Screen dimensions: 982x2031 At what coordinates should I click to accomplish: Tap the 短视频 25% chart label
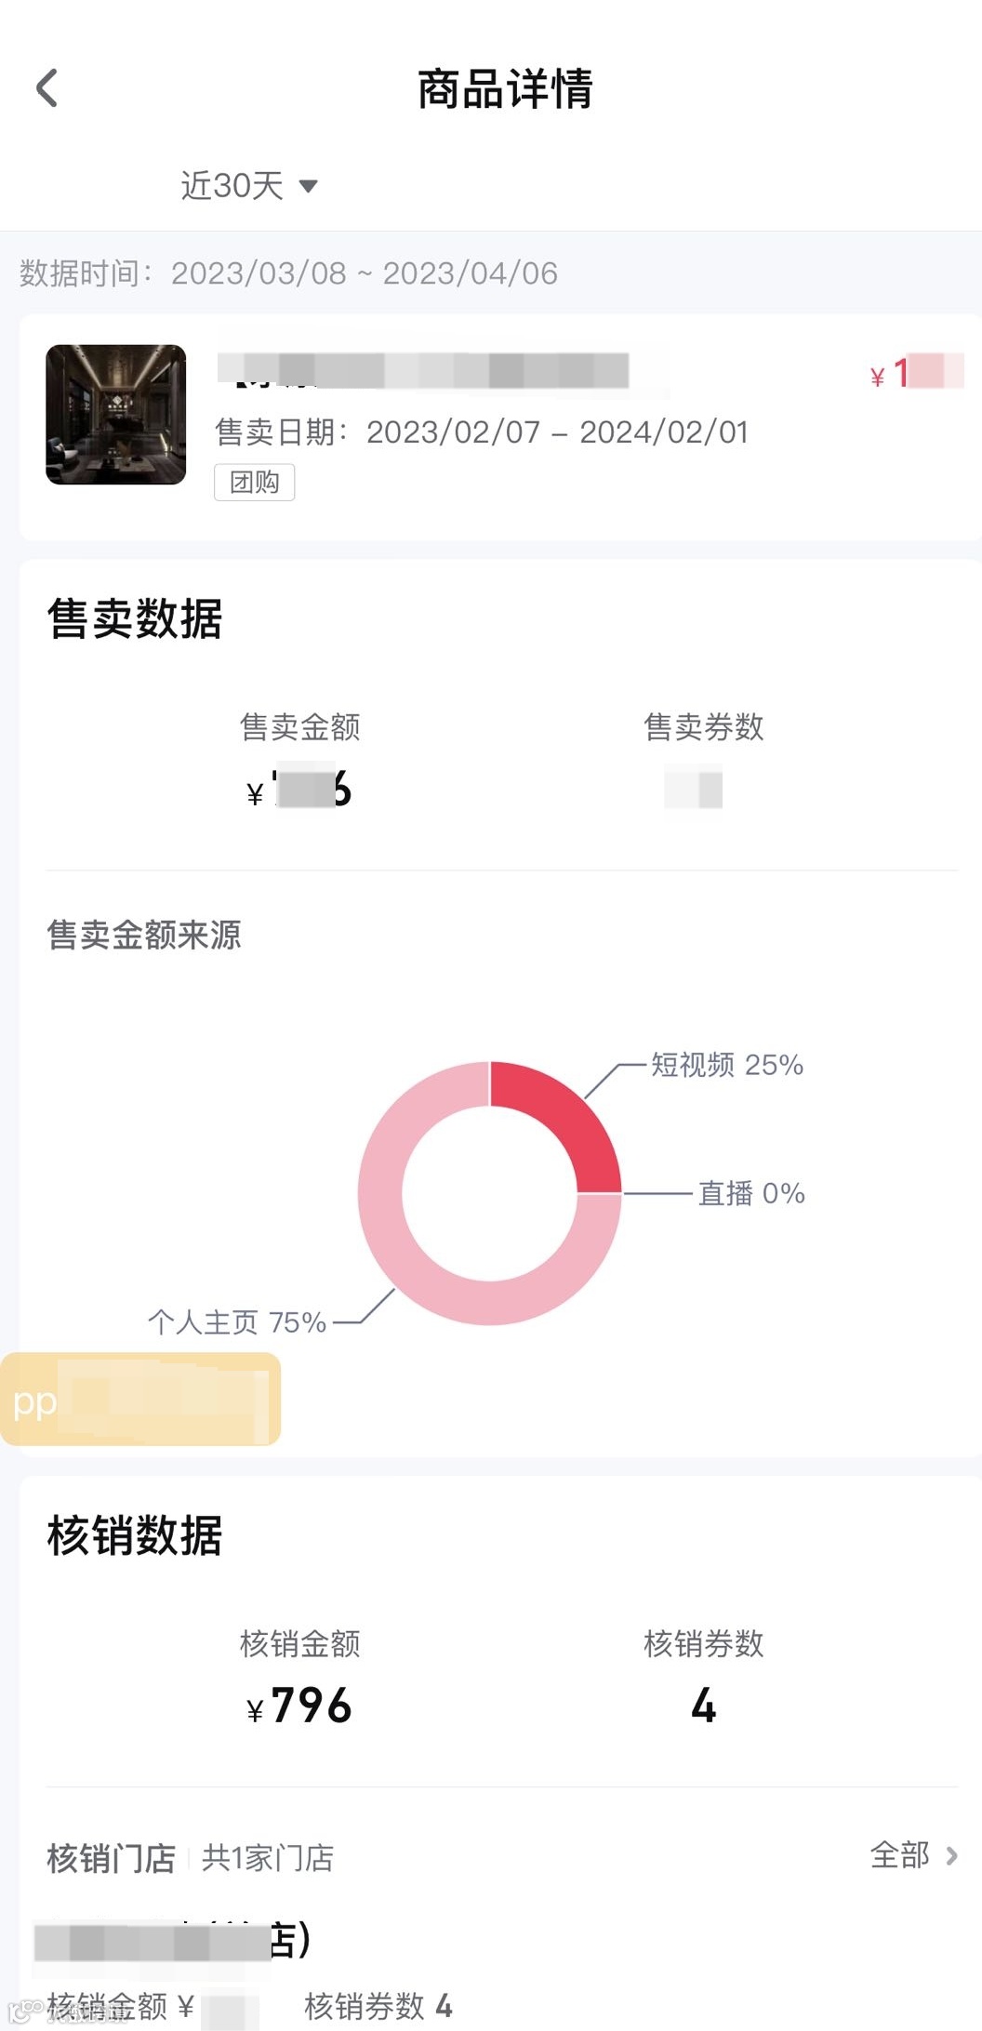pos(726,1065)
